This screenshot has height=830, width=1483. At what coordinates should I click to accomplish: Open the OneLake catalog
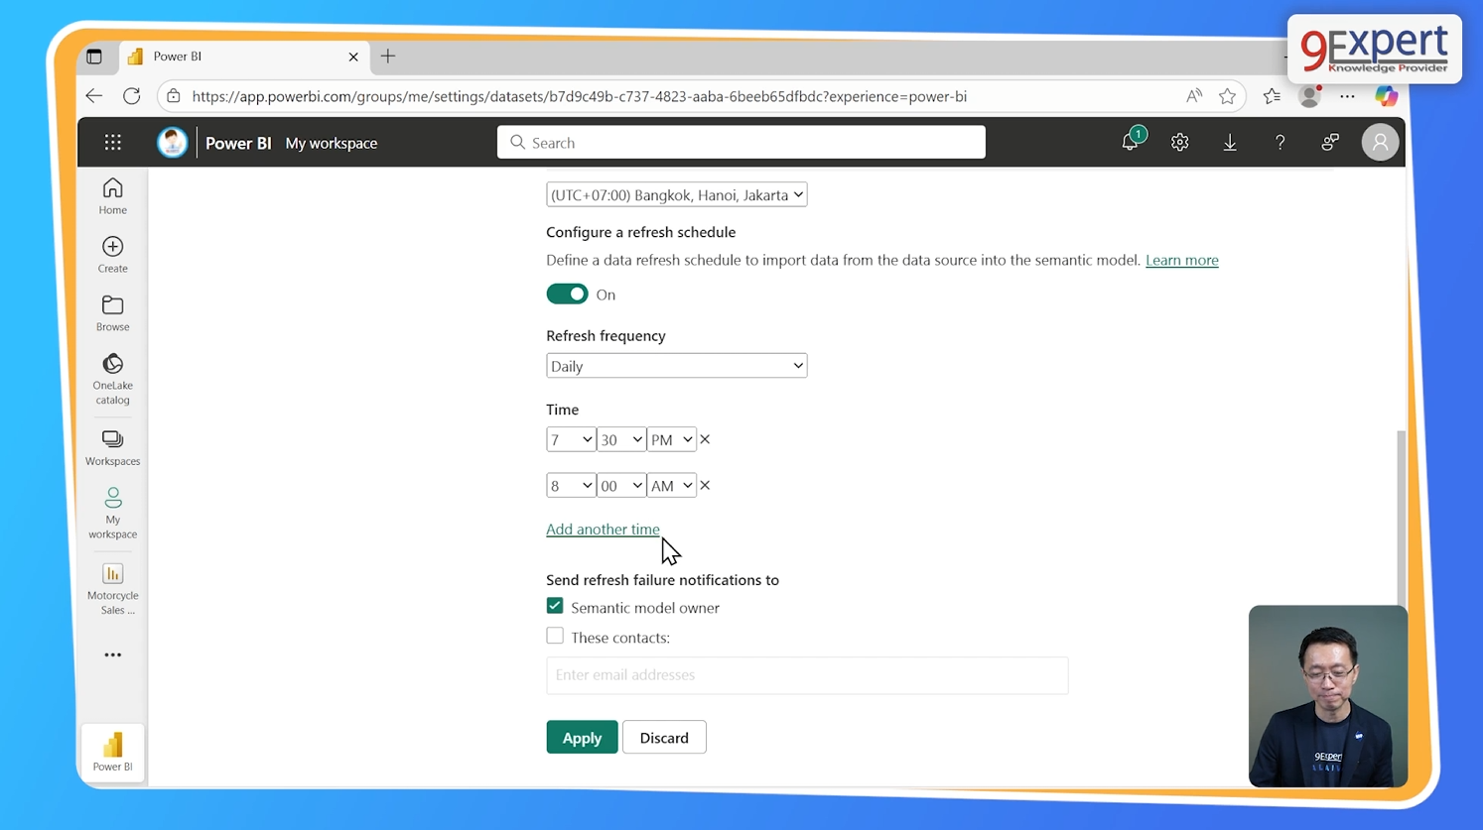pyautogui.click(x=112, y=377)
